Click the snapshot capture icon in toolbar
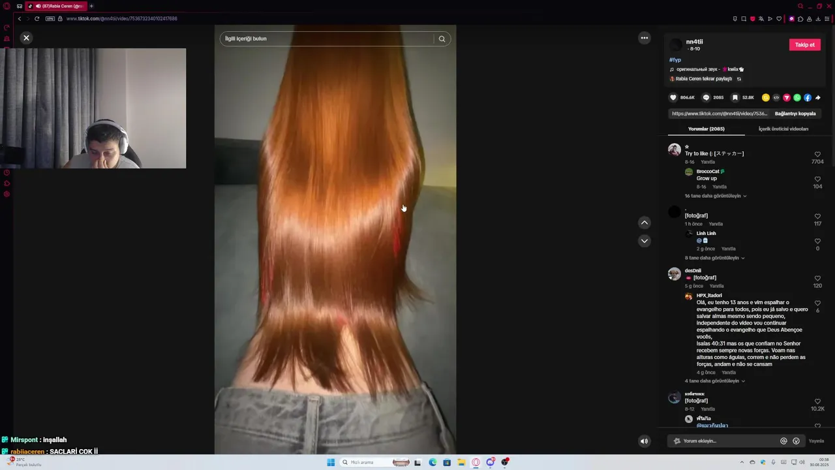 click(x=744, y=19)
